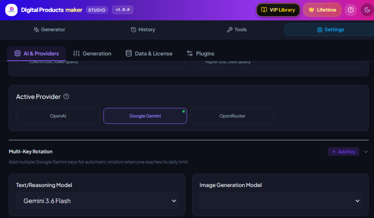374x218 pixels.
Task: Click the Active Provider heading text
Action: 38,97
